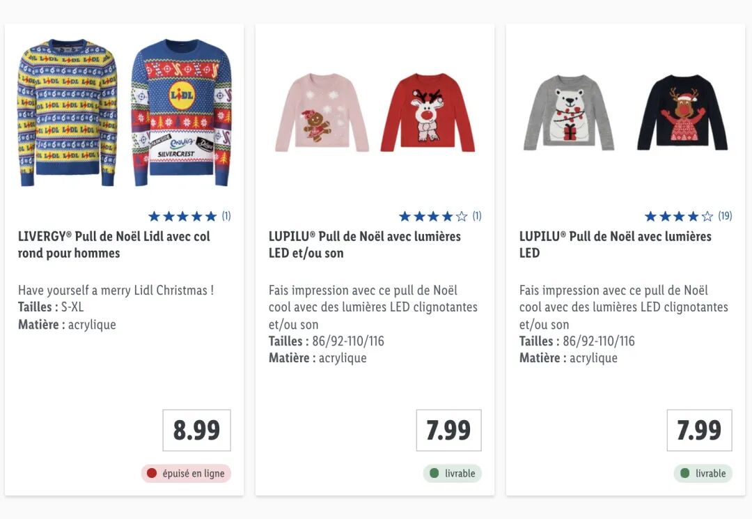The width and height of the screenshot is (752, 519).
Task: Click the red épuisé en ligne badge
Action: [186, 474]
